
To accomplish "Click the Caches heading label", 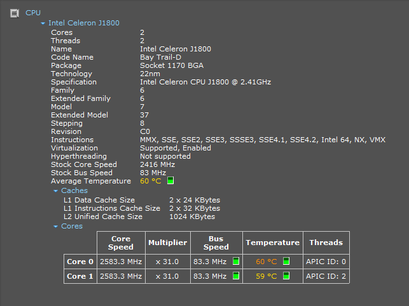I will (x=74, y=190).
